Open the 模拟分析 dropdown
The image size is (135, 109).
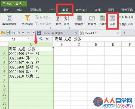pos(127,24)
